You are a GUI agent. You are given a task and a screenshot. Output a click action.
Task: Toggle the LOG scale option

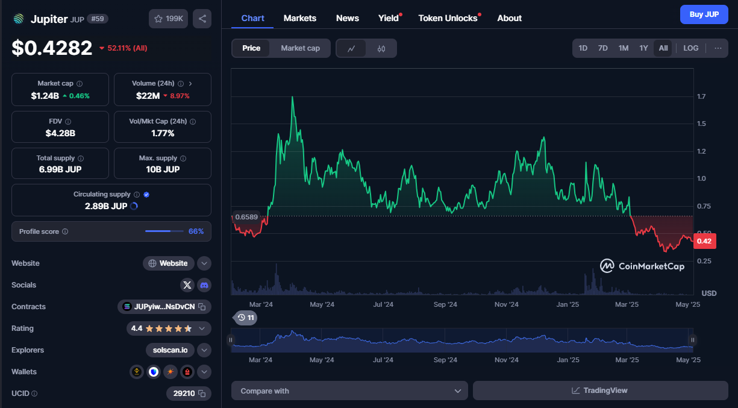pyautogui.click(x=691, y=48)
